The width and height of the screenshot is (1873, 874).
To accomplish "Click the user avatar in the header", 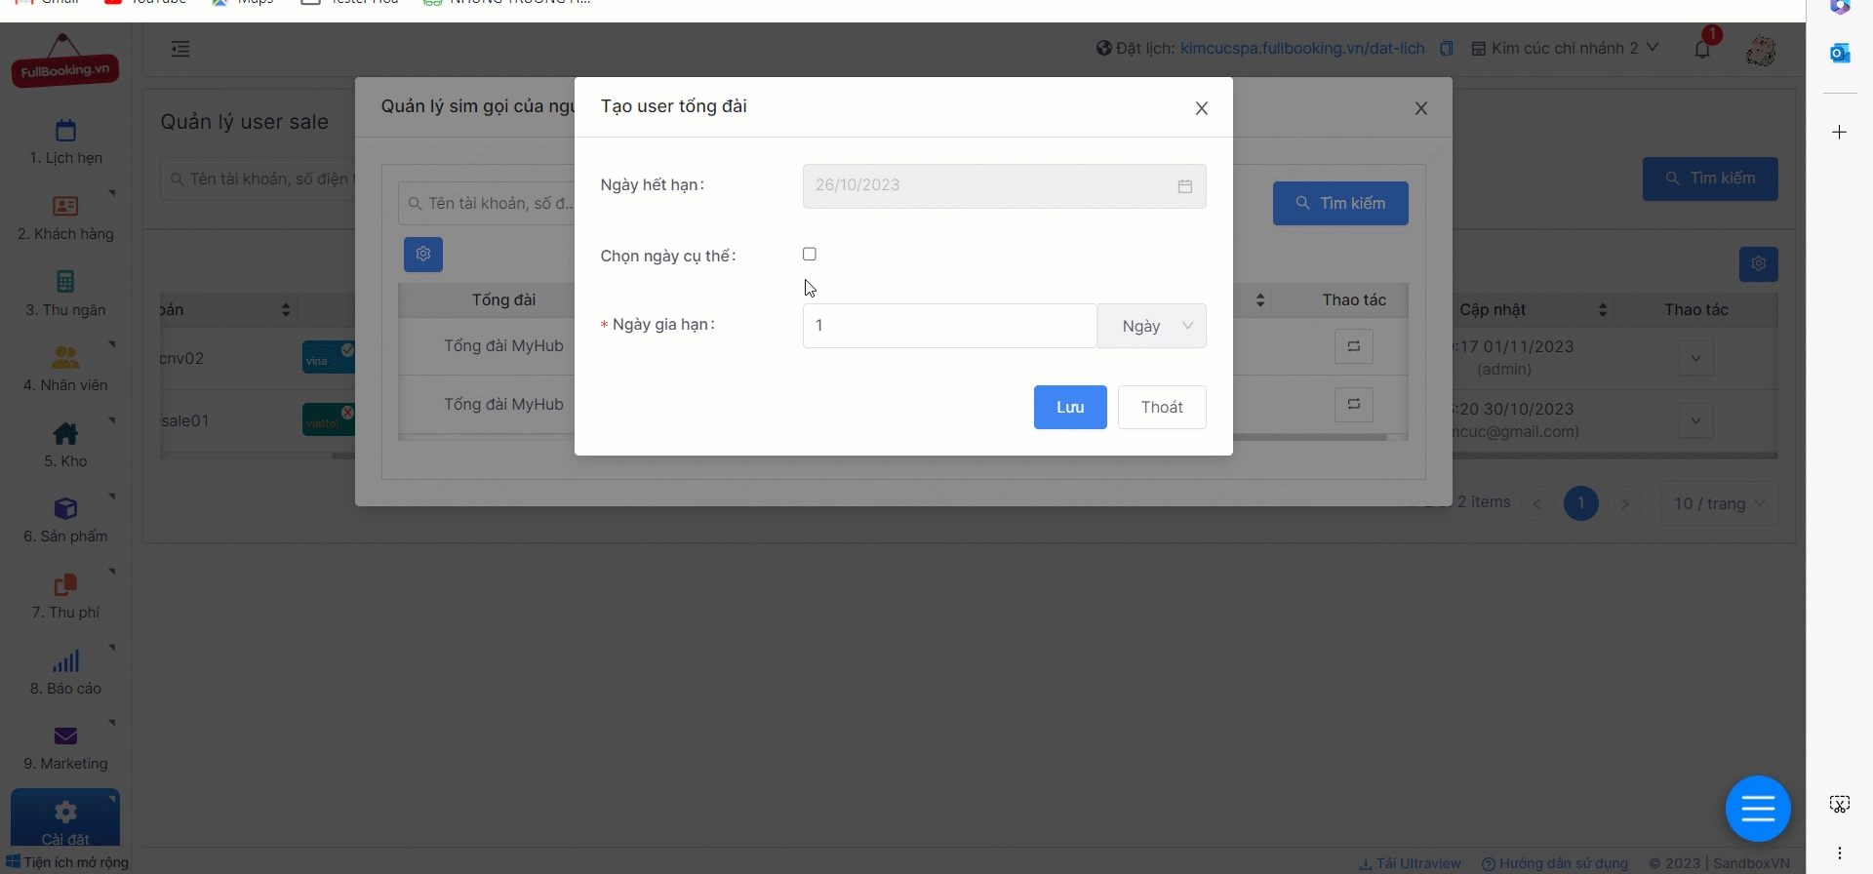I will 1761,50.
